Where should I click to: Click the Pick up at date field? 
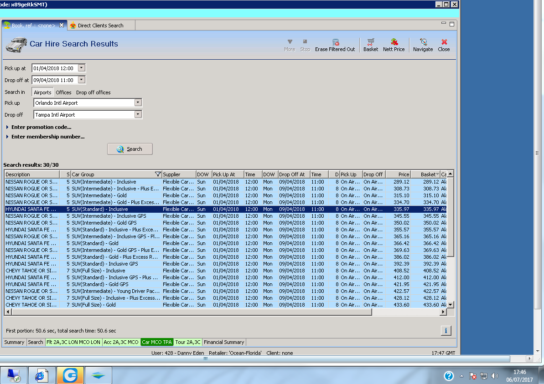pyautogui.click(x=55, y=68)
